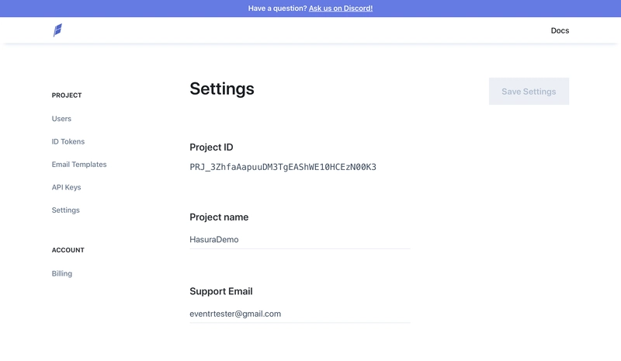The image size is (621, 361).
Task: Click the Settings page heading
Action: click(222, 89)
